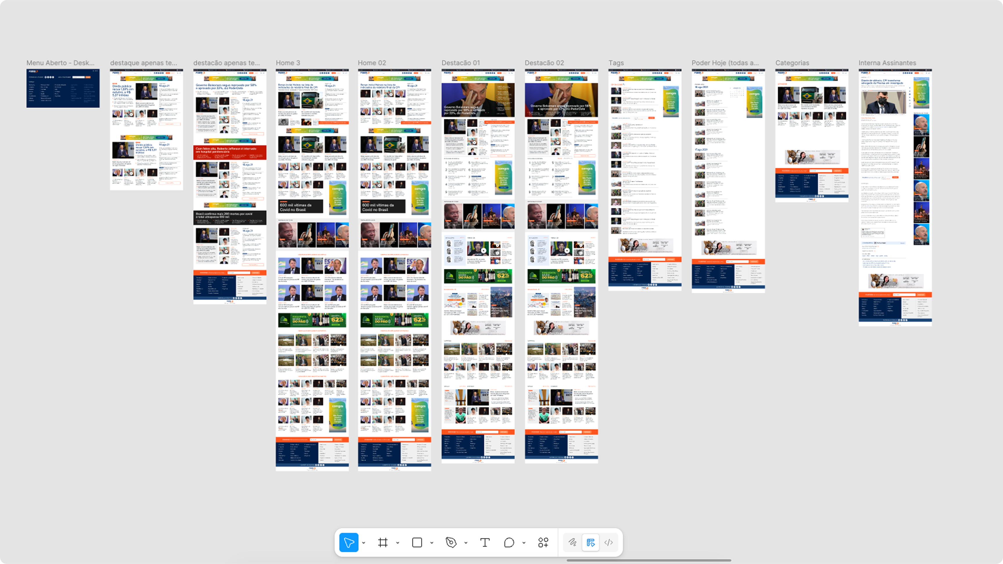
Task: Select the 'Destacão 01' frame label
Action: [x=461, y=63]
